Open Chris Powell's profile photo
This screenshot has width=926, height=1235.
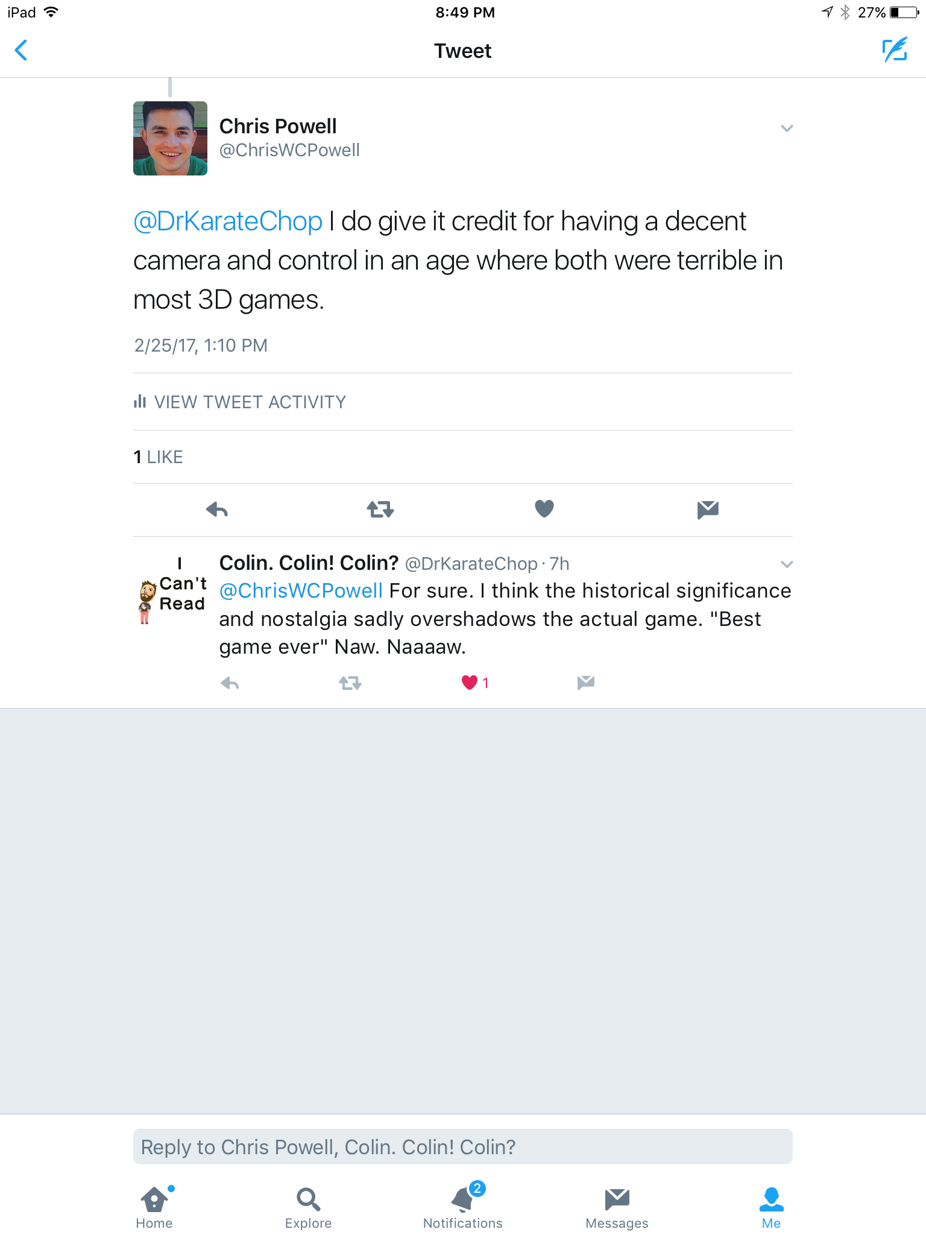[170, 138]
